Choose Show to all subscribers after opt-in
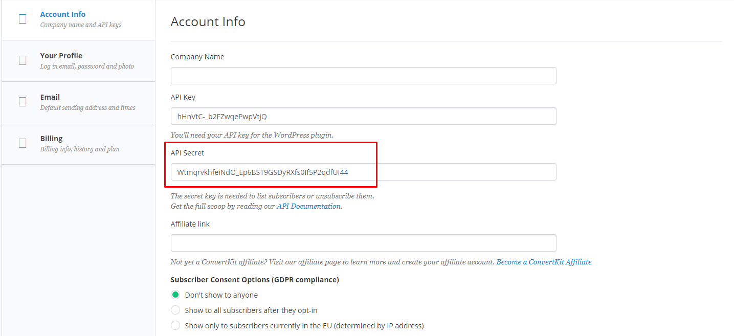This screenshot has width=734, height=336. (x=175, y=310)
